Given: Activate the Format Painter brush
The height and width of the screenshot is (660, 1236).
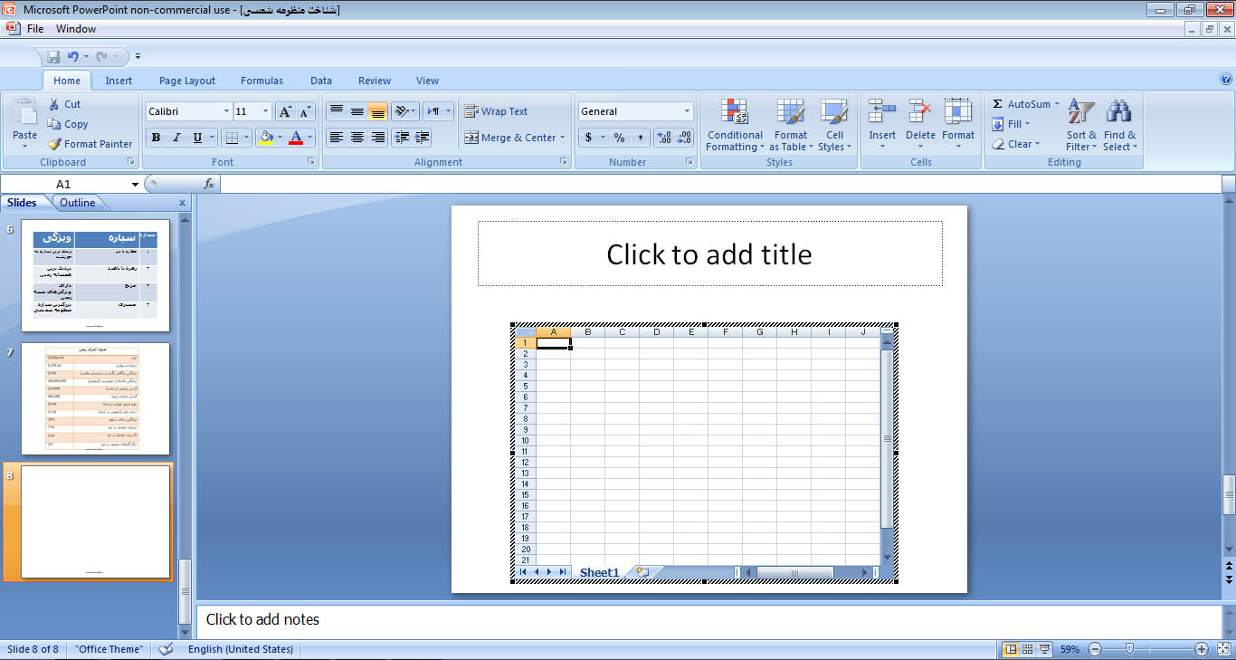Looking at the screenshot, I should (x=53, y=144).
